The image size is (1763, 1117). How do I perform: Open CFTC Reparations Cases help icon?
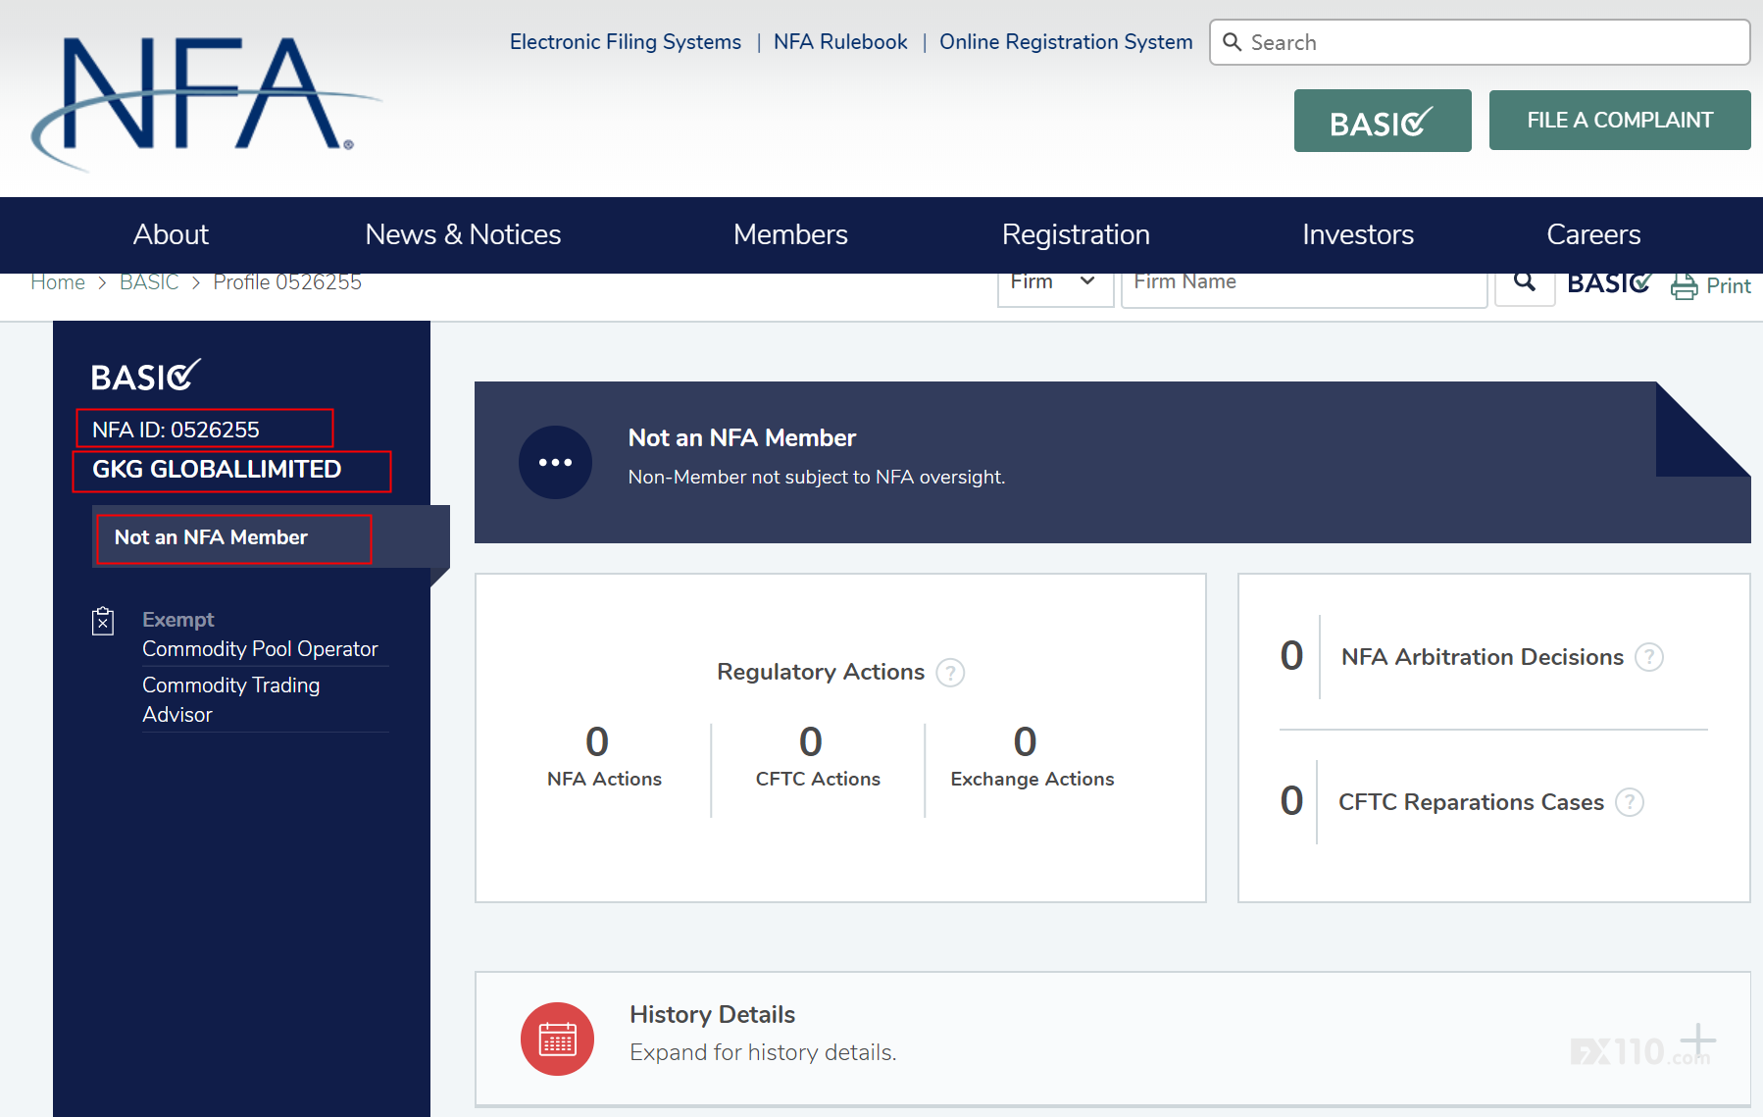1630,802
